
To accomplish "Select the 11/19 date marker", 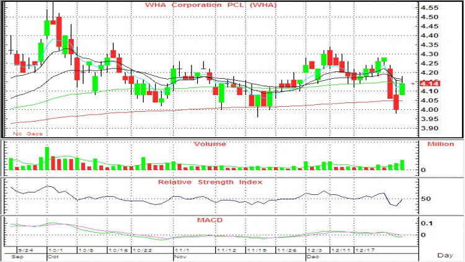I will [257, 250].
